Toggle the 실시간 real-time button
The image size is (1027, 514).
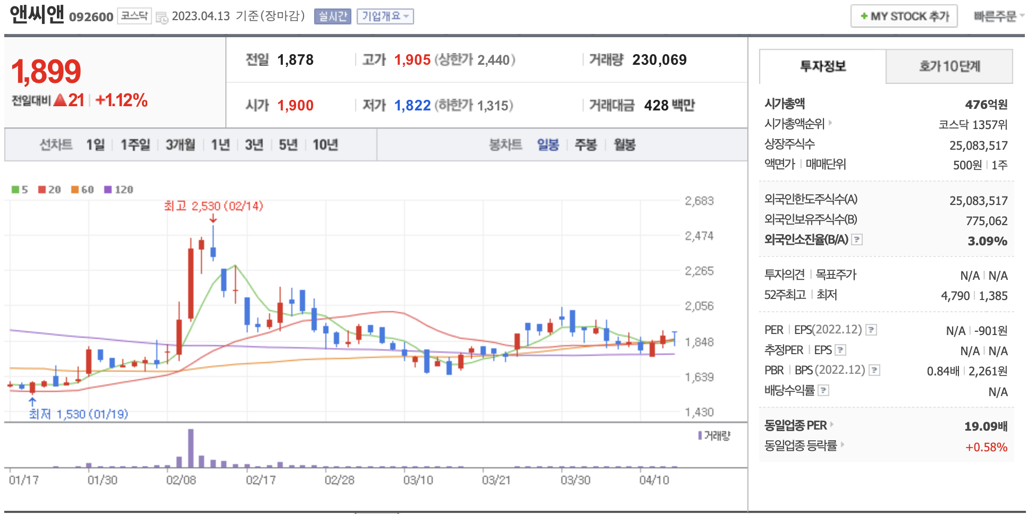tap(332, 16)
